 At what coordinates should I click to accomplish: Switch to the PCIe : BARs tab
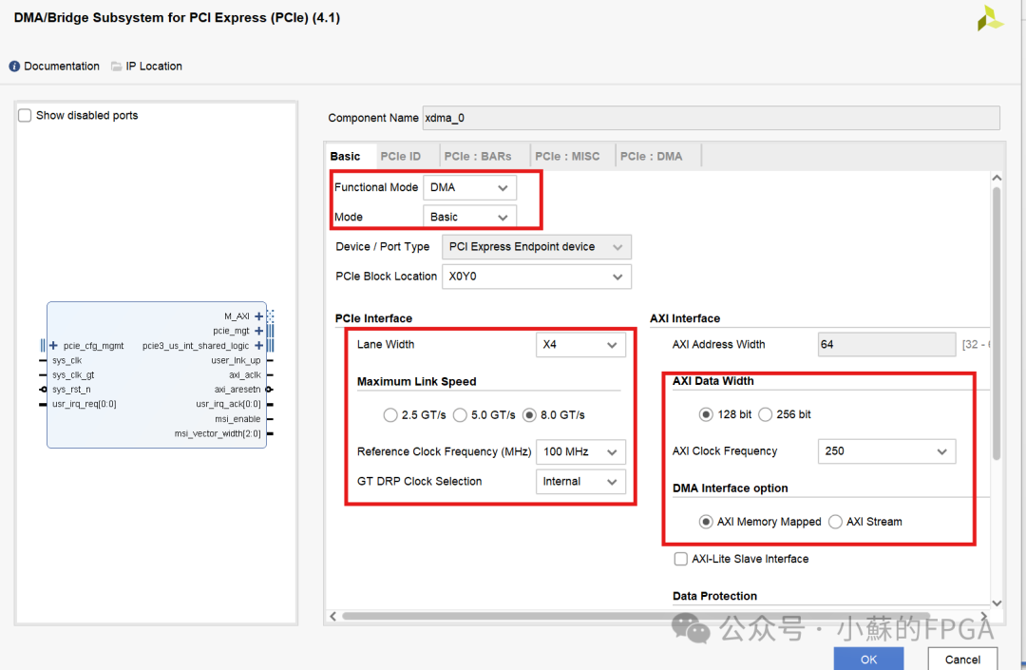pos(478,157)
